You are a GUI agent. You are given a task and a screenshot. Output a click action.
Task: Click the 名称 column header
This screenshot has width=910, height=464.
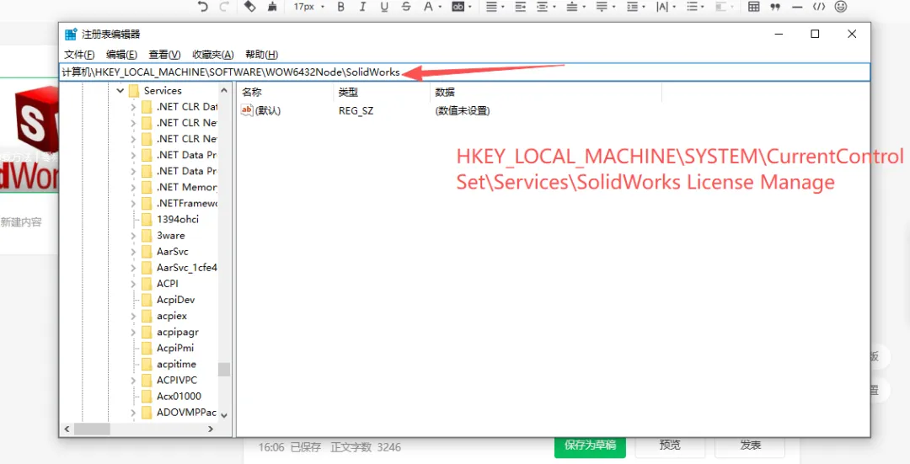(286, 93)
